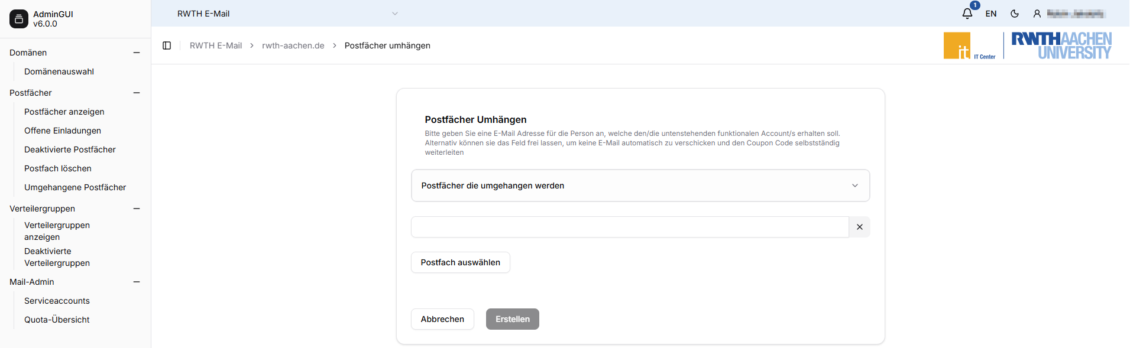Click the rwth-aachen.de breadcrumb link
1130x348 pixels.
[x=293, y=45]
